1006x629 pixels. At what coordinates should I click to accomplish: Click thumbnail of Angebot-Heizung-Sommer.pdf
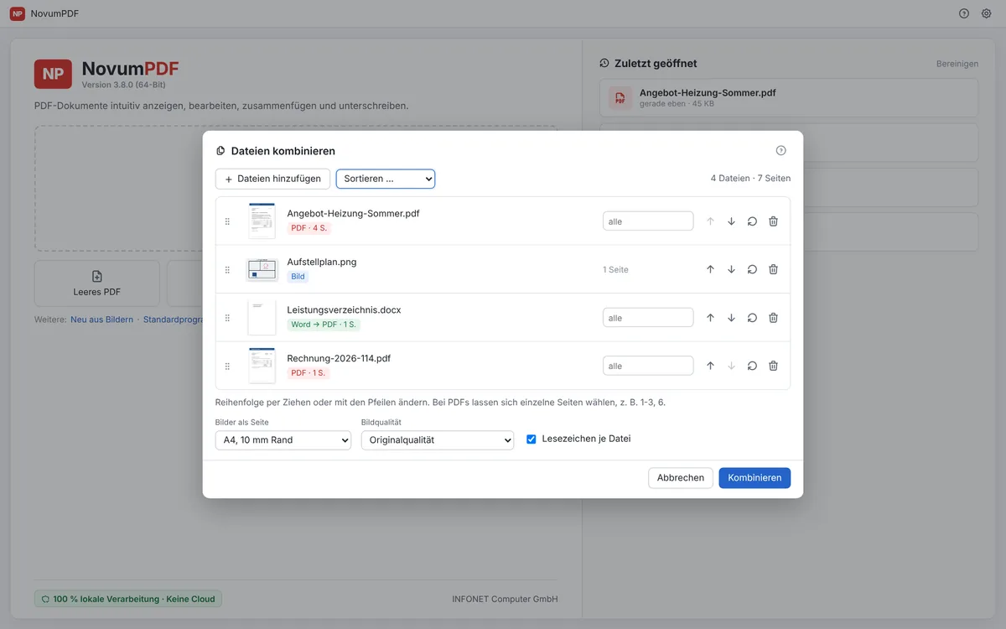coord(262,221)
